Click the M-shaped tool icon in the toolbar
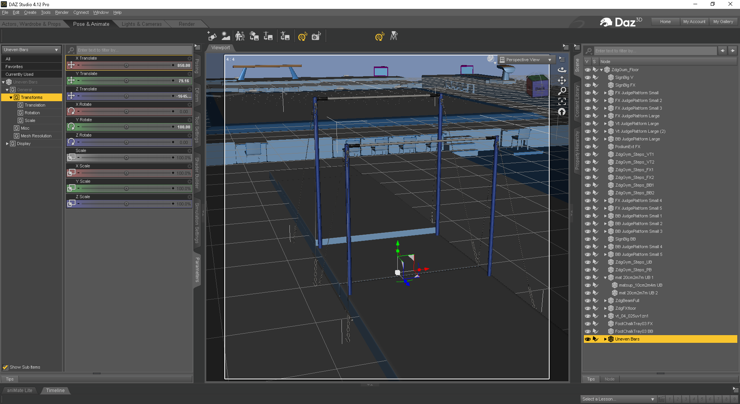This screenshot has width=740, height=404. point(394,36)
